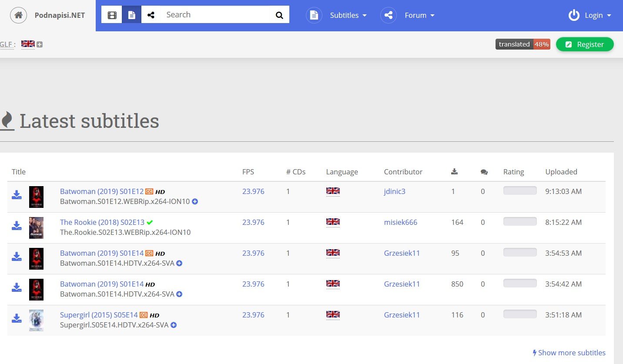Viewport: 623px width, 364px height.
Task: Click the rating bar for Batwoman S01E12
Action: coord(519,190)
